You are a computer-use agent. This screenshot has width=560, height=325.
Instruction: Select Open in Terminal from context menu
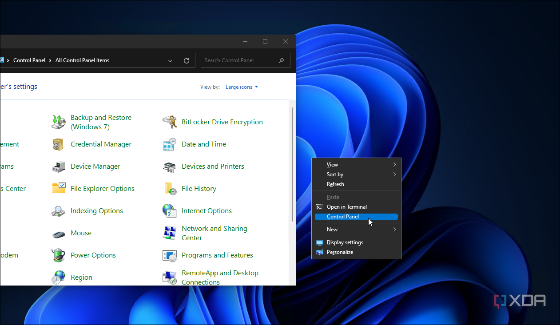347,206
